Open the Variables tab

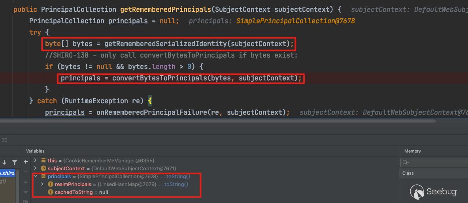[35, 151]
